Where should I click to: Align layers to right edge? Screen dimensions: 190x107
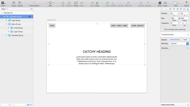pos(177,9)
